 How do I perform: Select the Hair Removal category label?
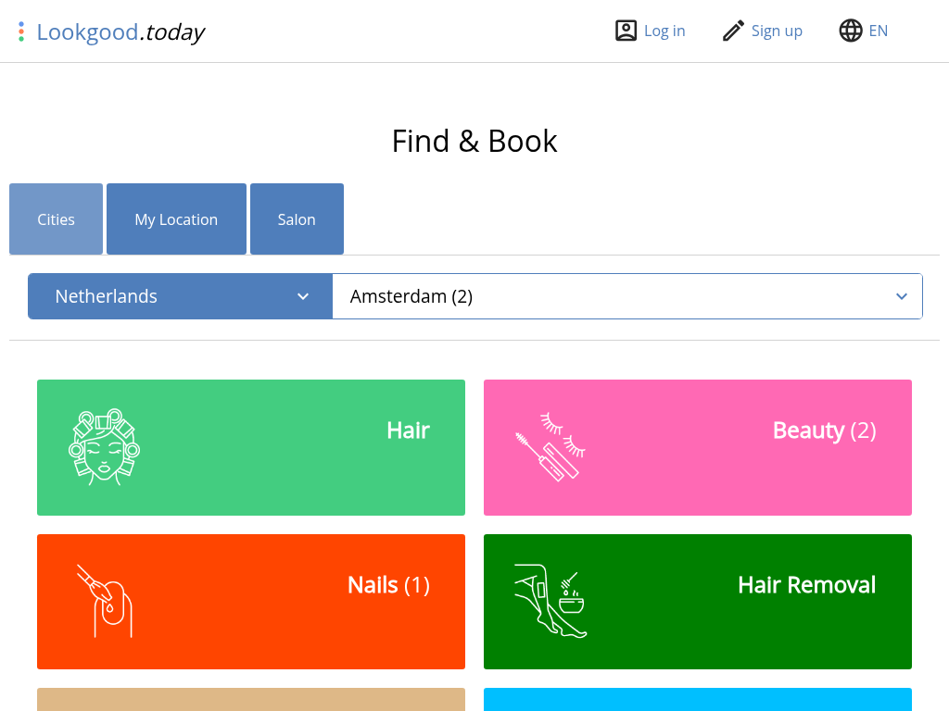pyautogui.click(x=806, y=585)
